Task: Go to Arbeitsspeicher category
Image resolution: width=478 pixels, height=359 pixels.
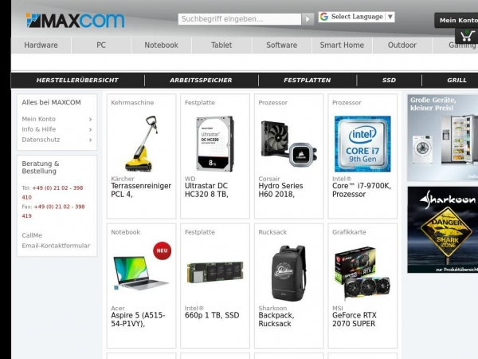Action: pyautogui.click(x=201, y=81)
